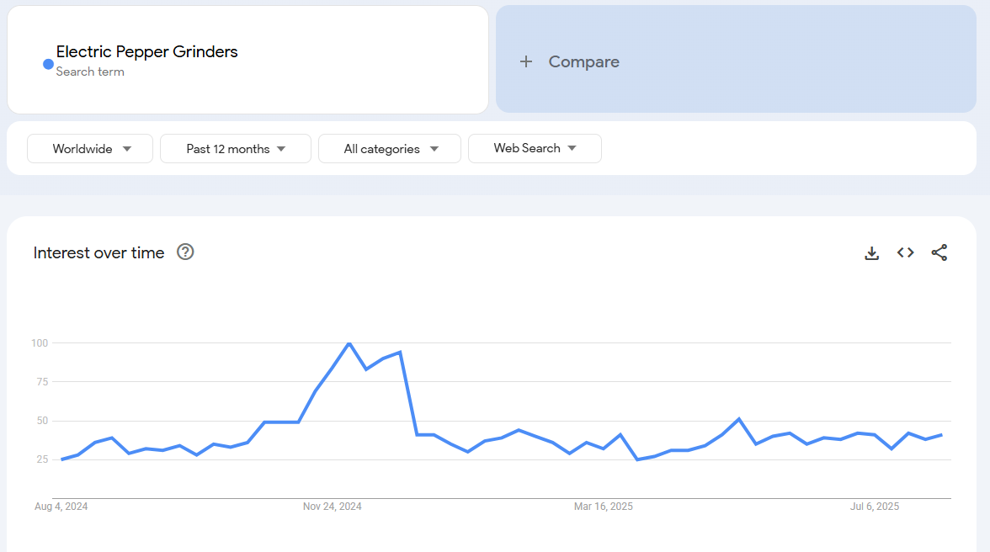Click the Jul 6, 2025 axis label
Viewport: 990px width, 552px height.
click(x=875, y=507)
